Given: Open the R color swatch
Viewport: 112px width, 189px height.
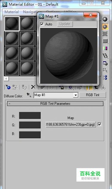Looking at the screenshot, I should (x=30, y=115).
